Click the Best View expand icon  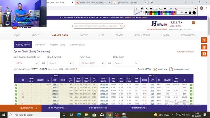click(x=155, y=69)
